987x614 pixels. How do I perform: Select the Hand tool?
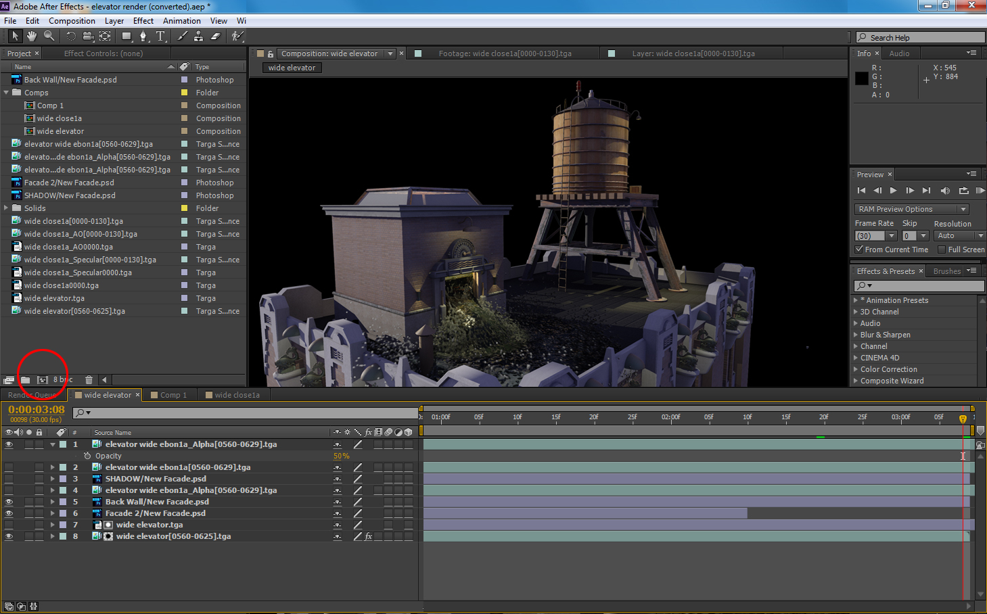pos(32,36)
